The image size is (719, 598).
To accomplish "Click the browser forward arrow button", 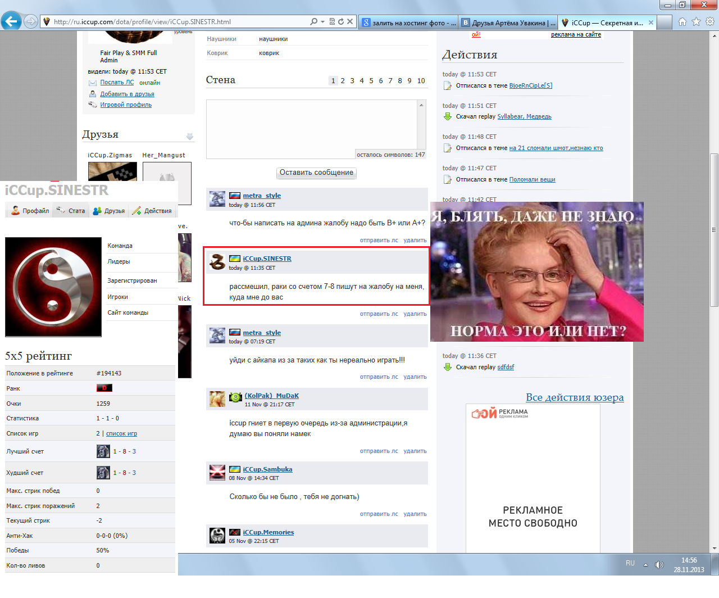I will click(31, 21).
